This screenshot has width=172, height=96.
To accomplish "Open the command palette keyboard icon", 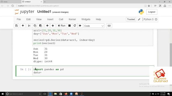I will (x=109, y=26).
